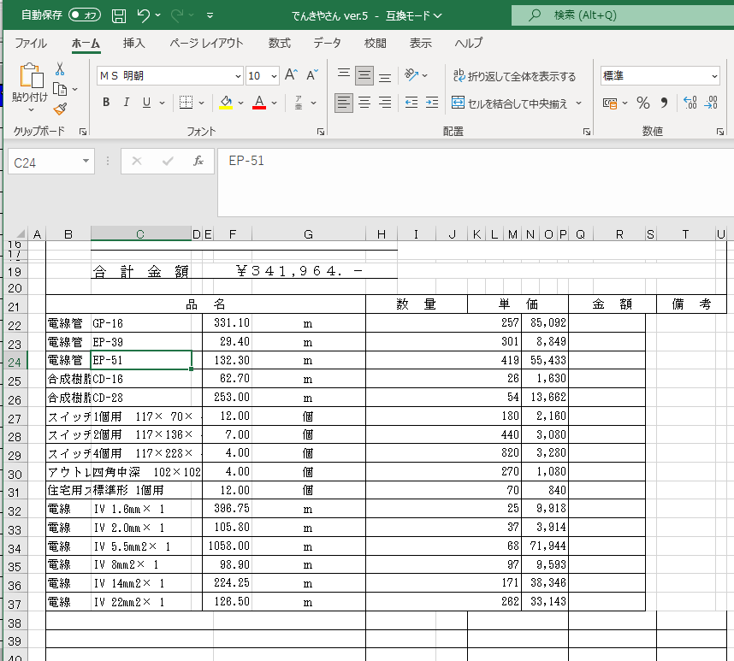Switch to the 数式 tab
734x661 pixels.
[279, 43]
